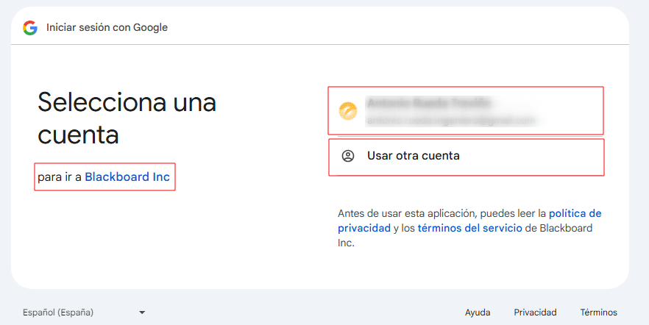Click the Google logo in the header

click(29, 28)
